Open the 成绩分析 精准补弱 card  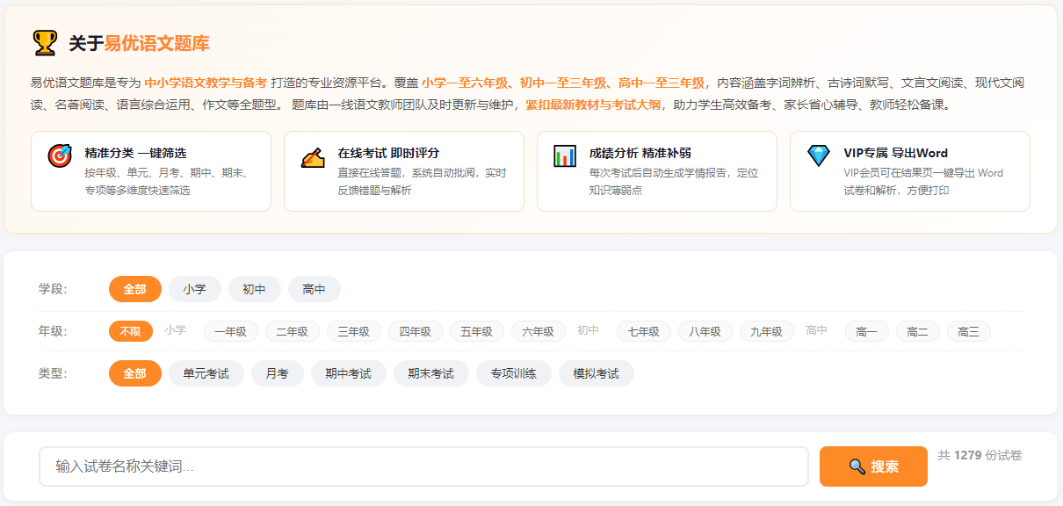[657, 171]
